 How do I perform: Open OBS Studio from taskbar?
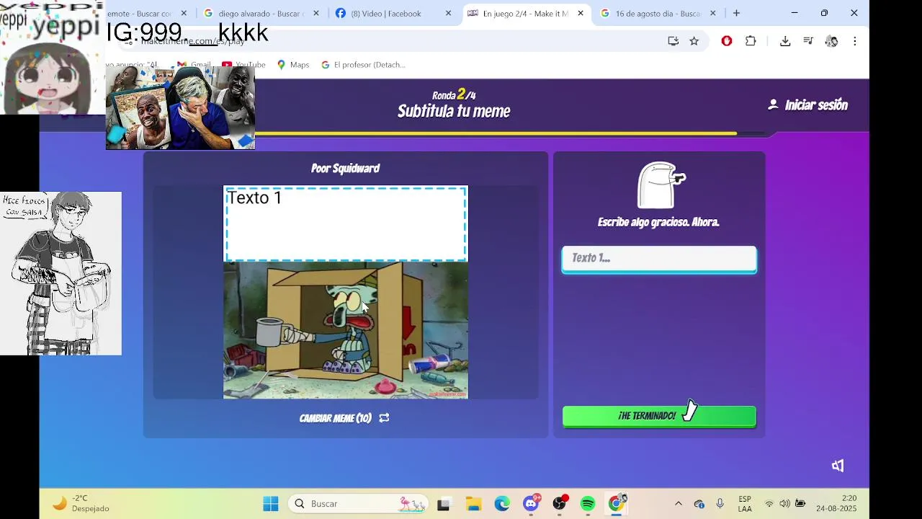coord(560,503)
